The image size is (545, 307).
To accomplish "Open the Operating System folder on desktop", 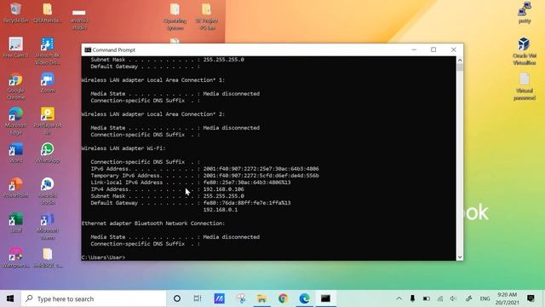I will point(175,16).
